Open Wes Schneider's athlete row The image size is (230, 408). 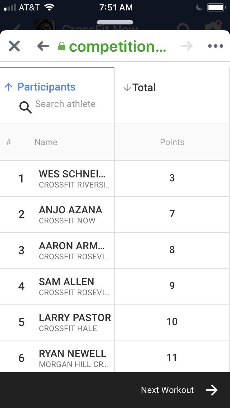click(72, 178)
